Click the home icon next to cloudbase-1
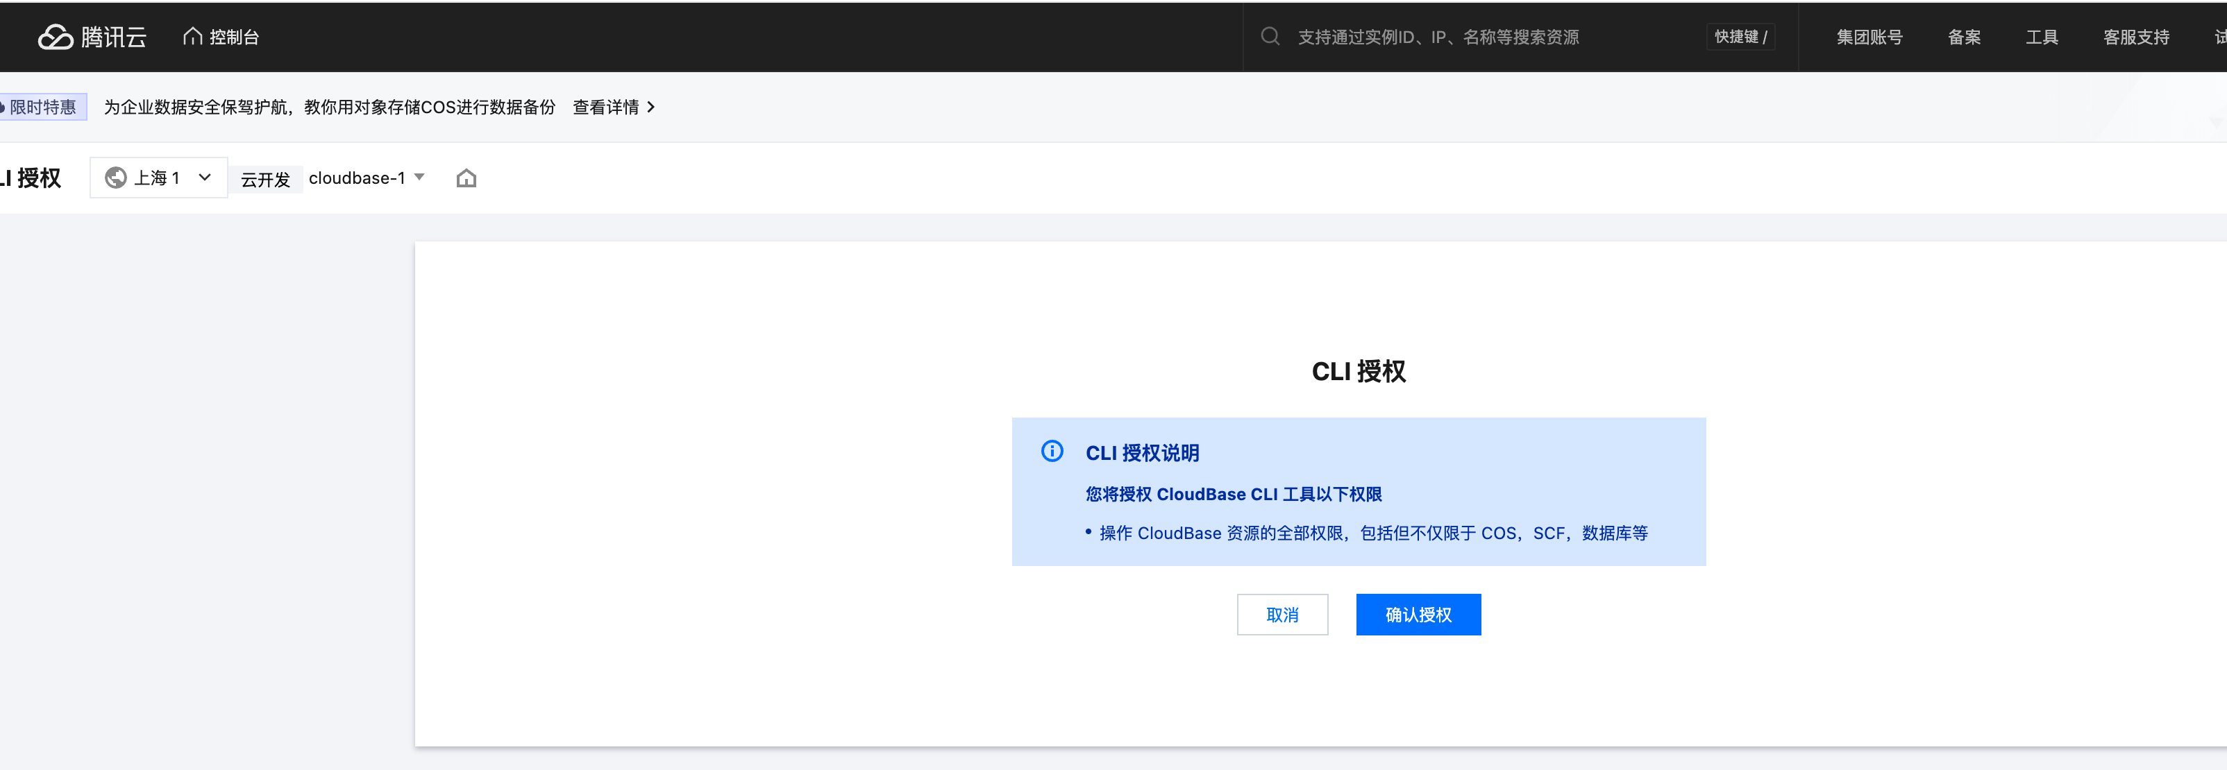Viewport: 2227px width, 770px height. pos(466,178)
